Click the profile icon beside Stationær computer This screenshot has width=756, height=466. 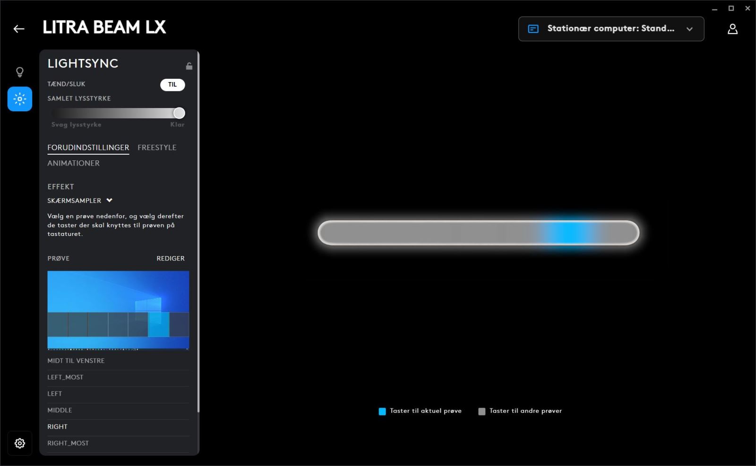533,29
